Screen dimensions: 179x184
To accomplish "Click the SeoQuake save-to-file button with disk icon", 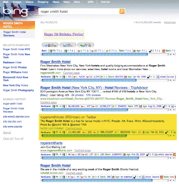I will click(x=68, y=45).
